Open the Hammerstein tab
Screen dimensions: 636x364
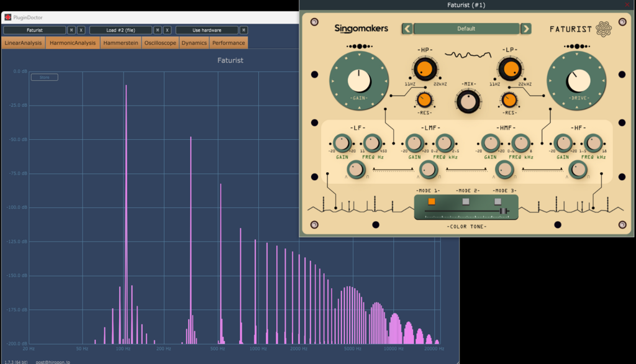coord(120,43)
